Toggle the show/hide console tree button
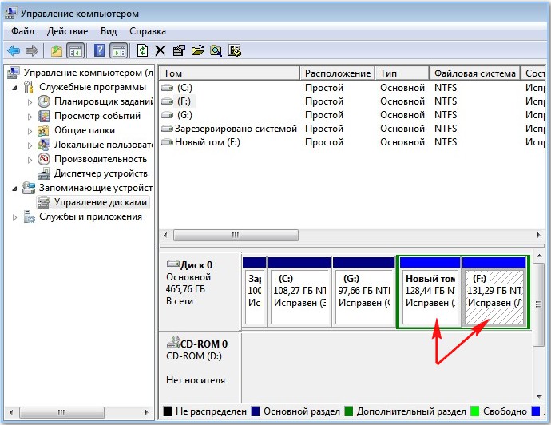The width and height of the screenshot is (551, 425). [x=76, y=51]
